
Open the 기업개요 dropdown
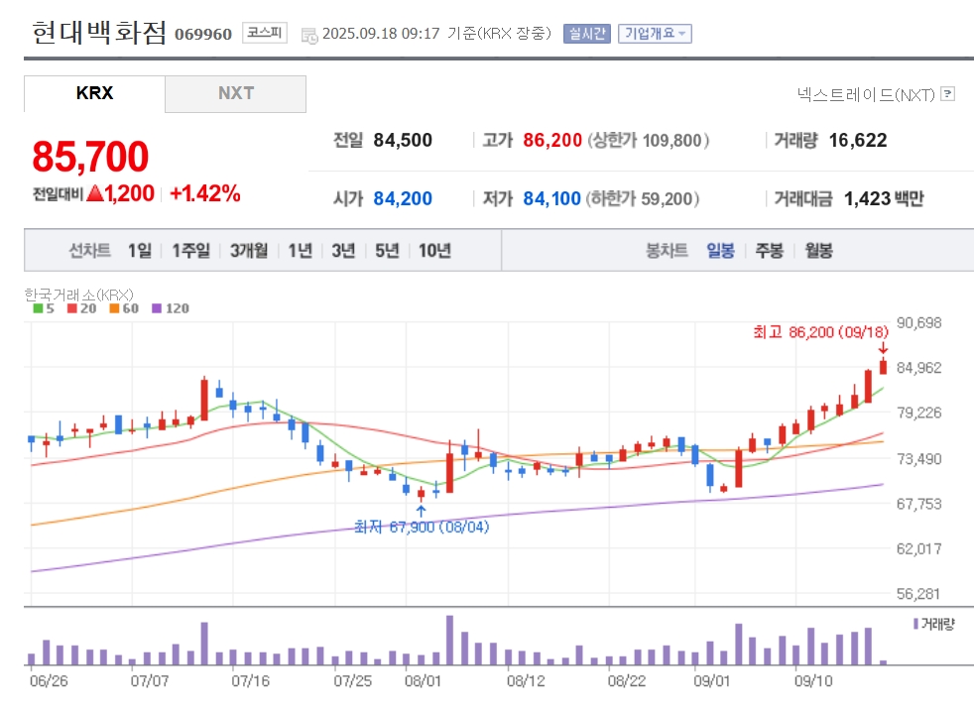coord(655,34)
